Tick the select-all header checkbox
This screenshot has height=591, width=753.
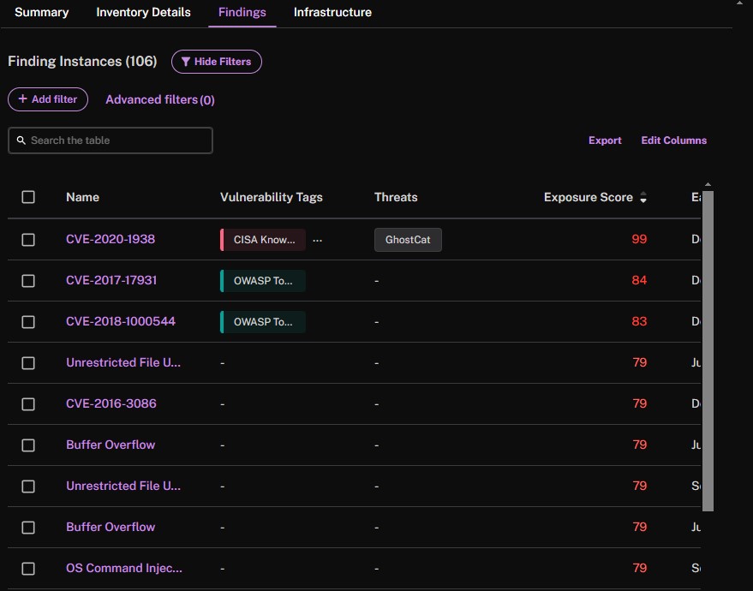pos(28,197)
